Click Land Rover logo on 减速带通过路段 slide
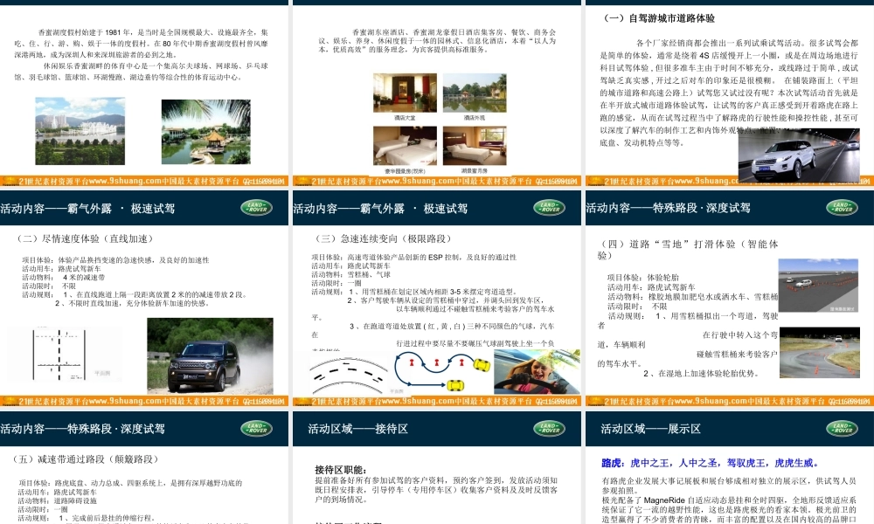This screenshot has height=524, width=874. tap(256, 428)
